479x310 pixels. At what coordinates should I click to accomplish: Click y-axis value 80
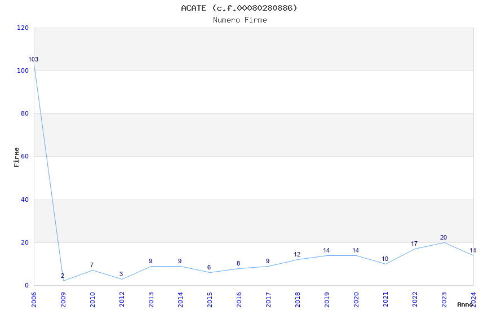click(25, 113)
